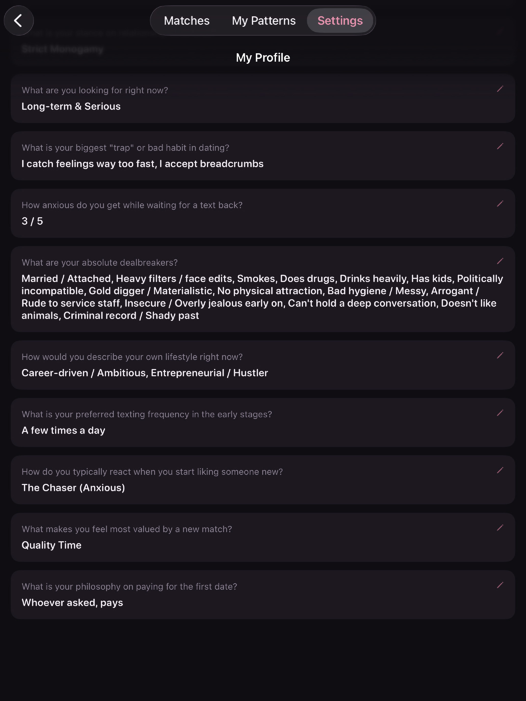
Task: Edit text-back anxiety rating pencil
Action: click(x=500, y=204)
